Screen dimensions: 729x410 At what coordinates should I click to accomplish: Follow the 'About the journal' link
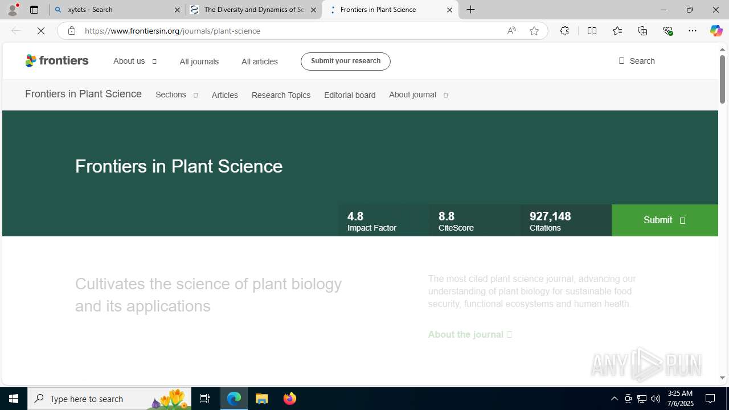coord(470,334)
